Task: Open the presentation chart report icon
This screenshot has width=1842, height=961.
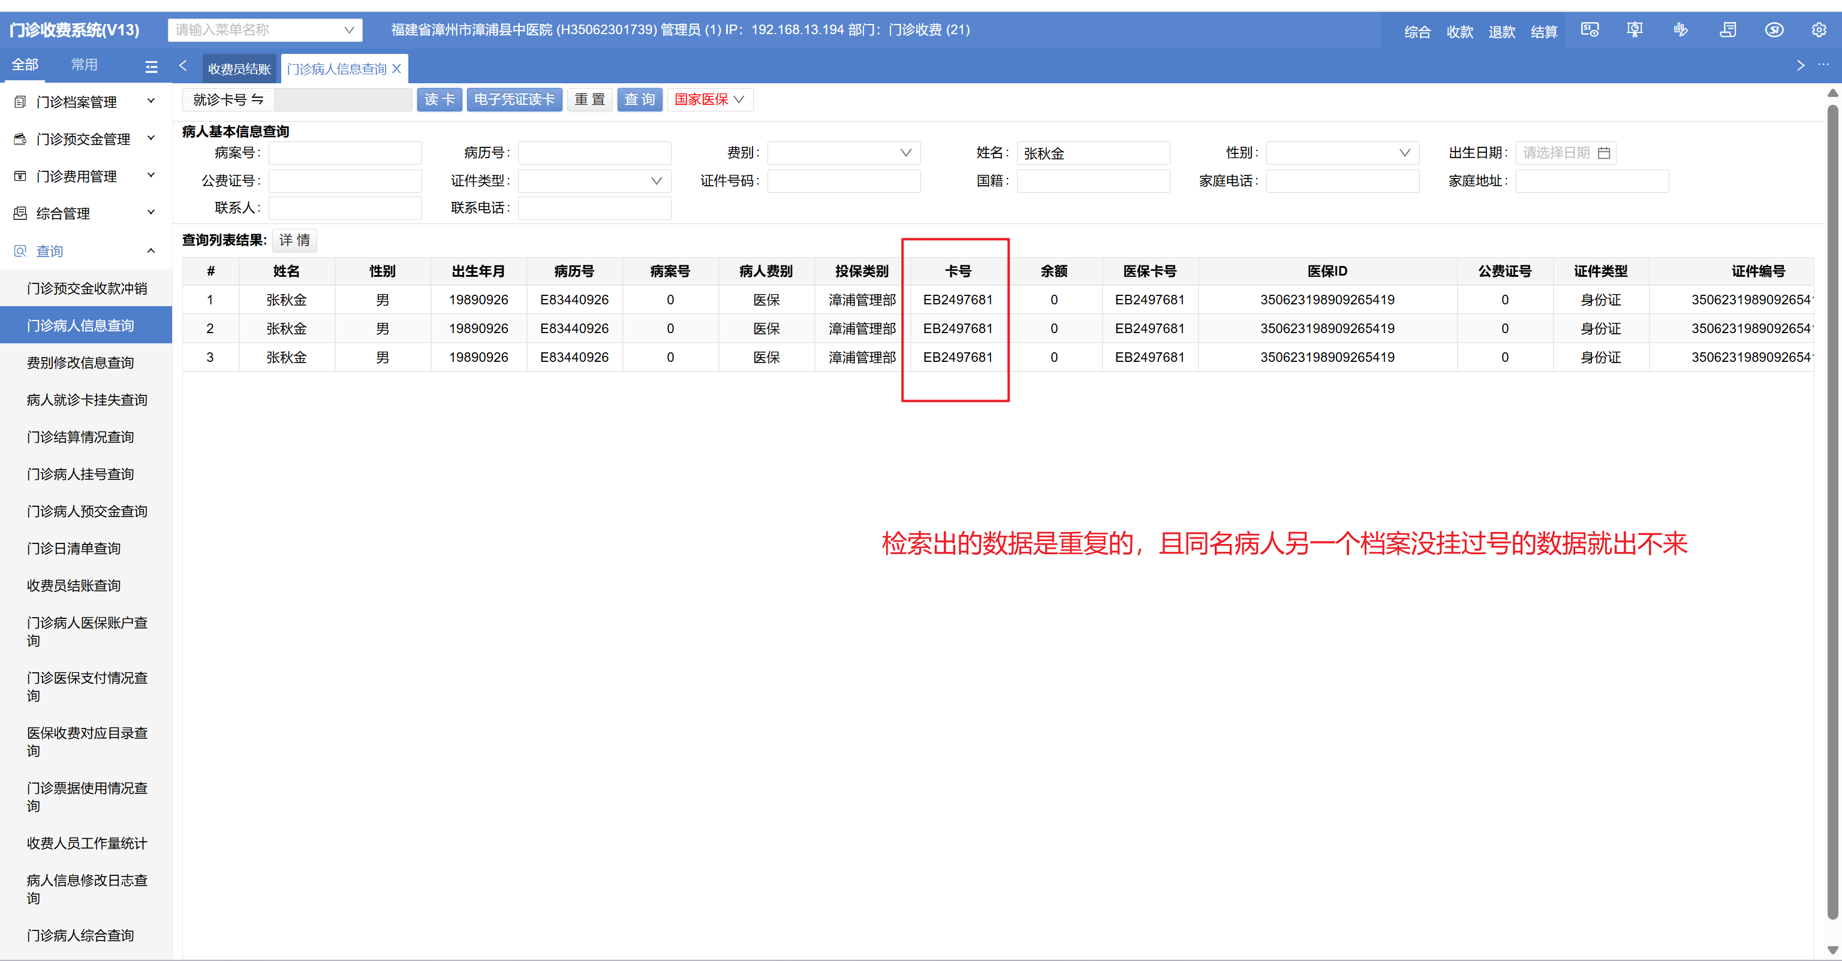Action: point(1635,30)
